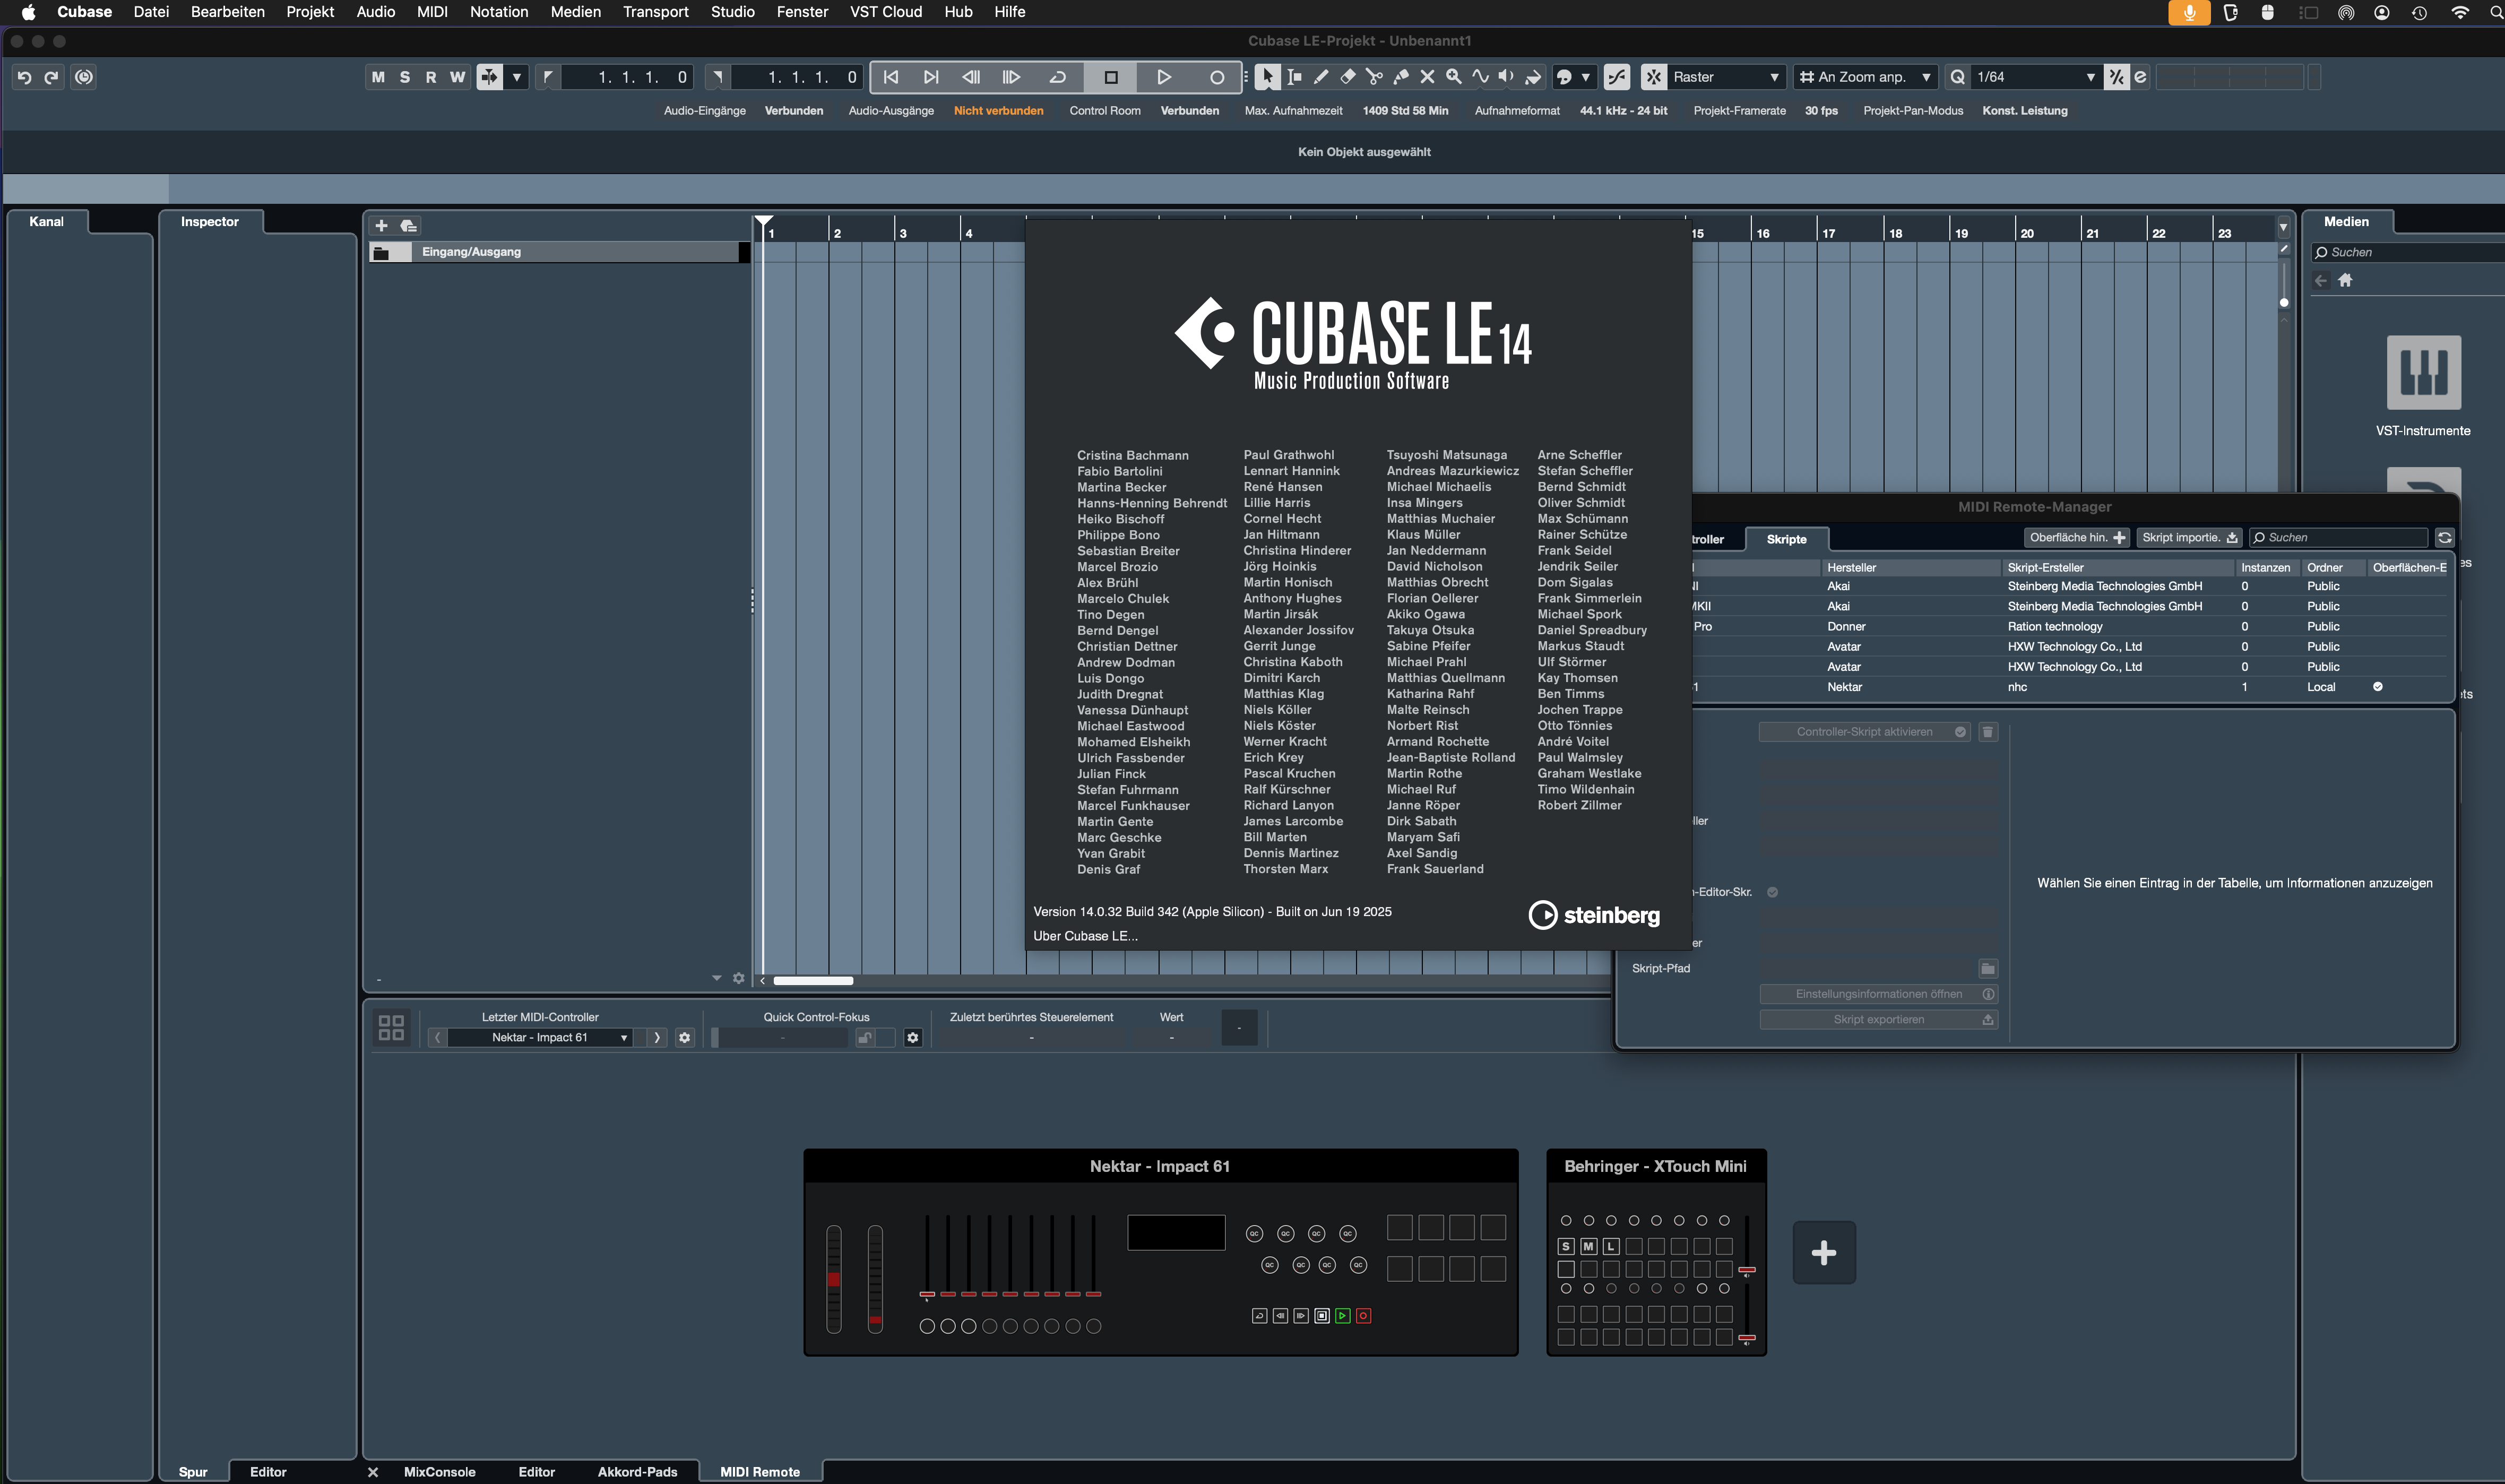Select the Skripte tab in MIDI Remote-Manager
Viewport: 2505px width, 1484px height.
(x=1786, y=540)
